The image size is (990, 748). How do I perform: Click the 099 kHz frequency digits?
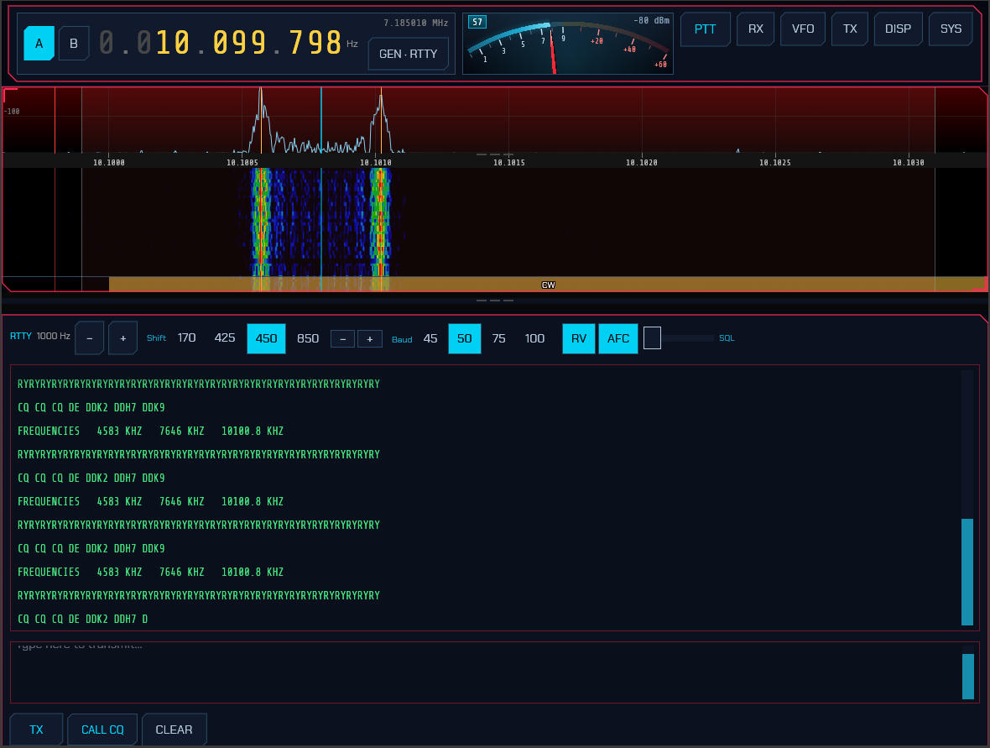[239, 43]
